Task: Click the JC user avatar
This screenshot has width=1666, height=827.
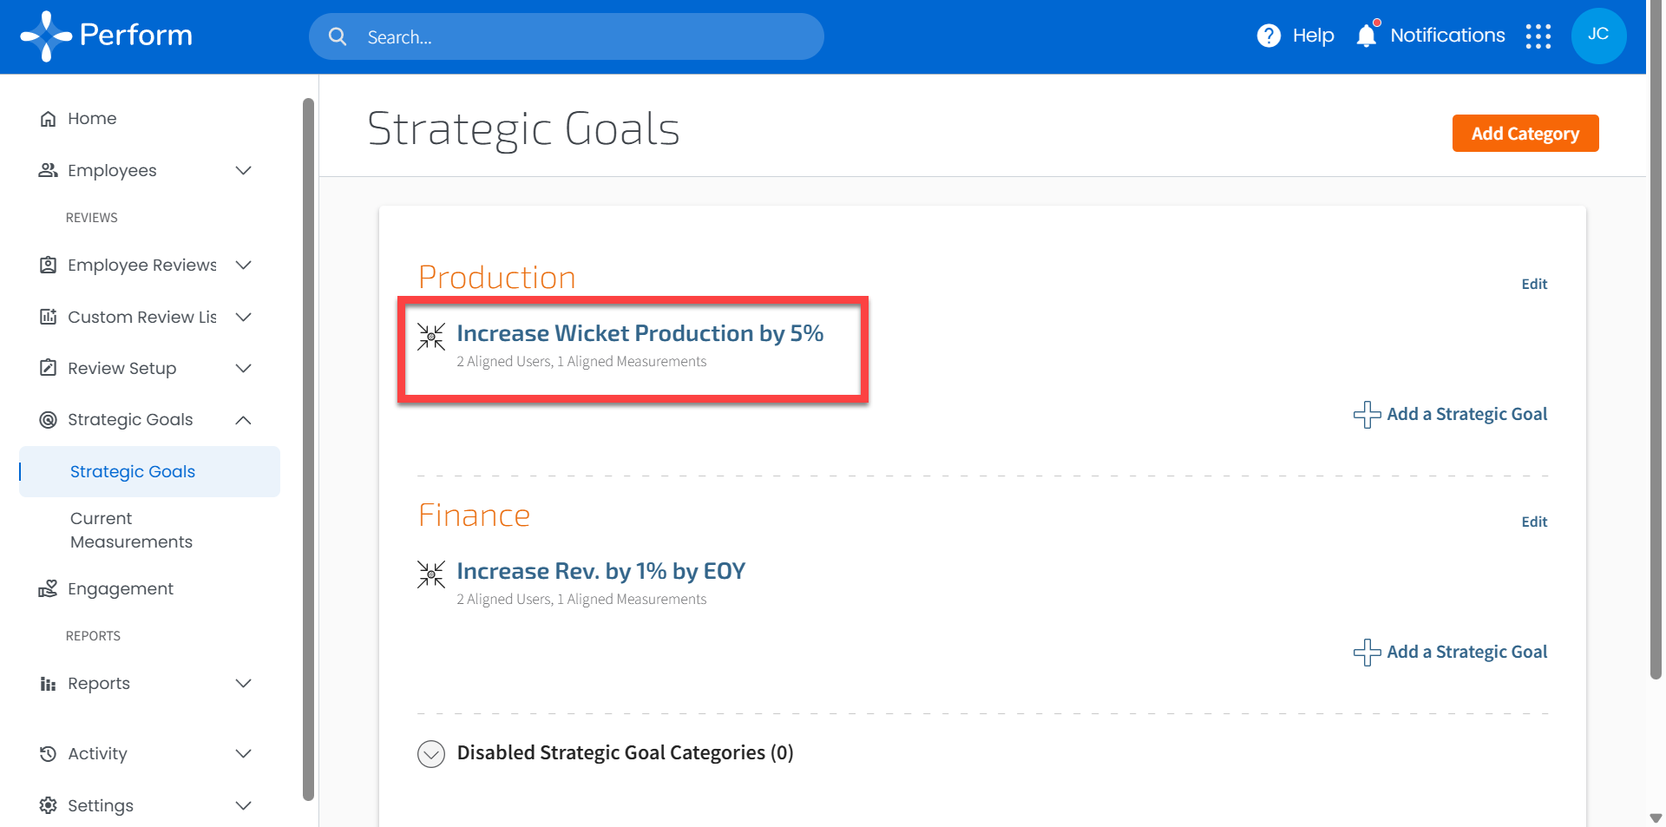Action: click(x=1598, y=36)
